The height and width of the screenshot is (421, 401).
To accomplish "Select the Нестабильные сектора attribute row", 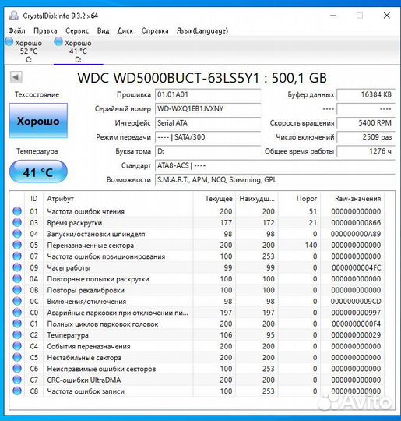I will 198,358.
